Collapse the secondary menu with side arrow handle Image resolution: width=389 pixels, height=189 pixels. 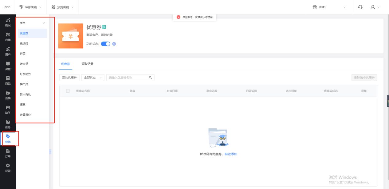[50, 151]
